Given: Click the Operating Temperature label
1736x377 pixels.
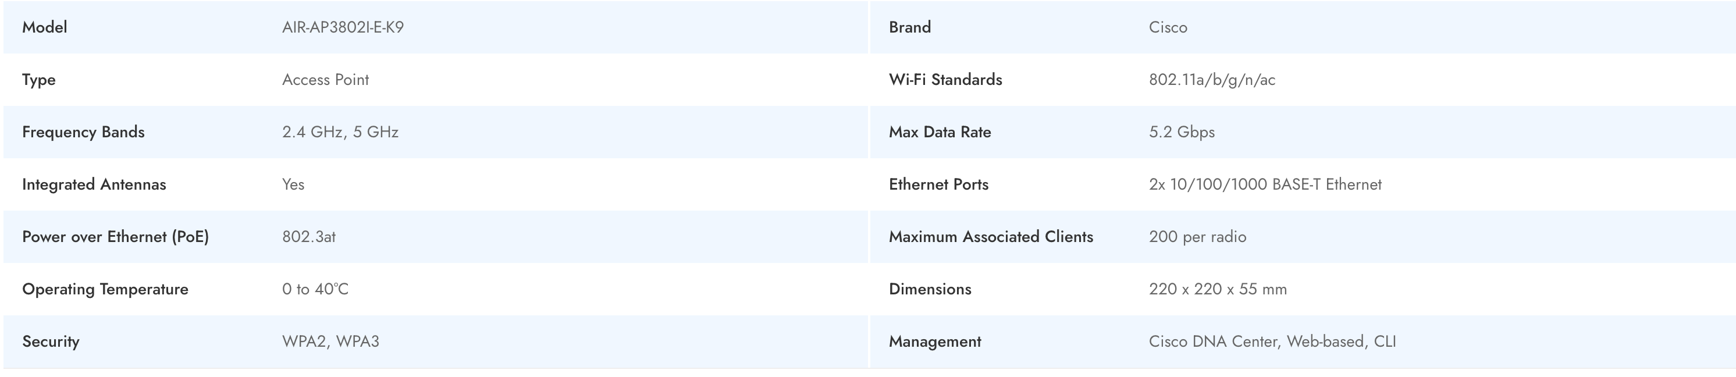Looking at the screenshot, I should click(105, 289).
